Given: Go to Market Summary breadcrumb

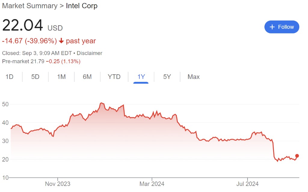Looking at the screenshot, I should click(30, 6).
